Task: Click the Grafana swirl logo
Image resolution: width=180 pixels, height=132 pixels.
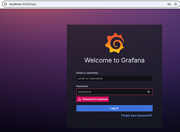Action: [x=115, y=43]
